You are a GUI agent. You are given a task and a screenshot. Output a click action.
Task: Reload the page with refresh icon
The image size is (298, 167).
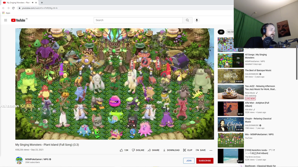[x=14, y=8]
